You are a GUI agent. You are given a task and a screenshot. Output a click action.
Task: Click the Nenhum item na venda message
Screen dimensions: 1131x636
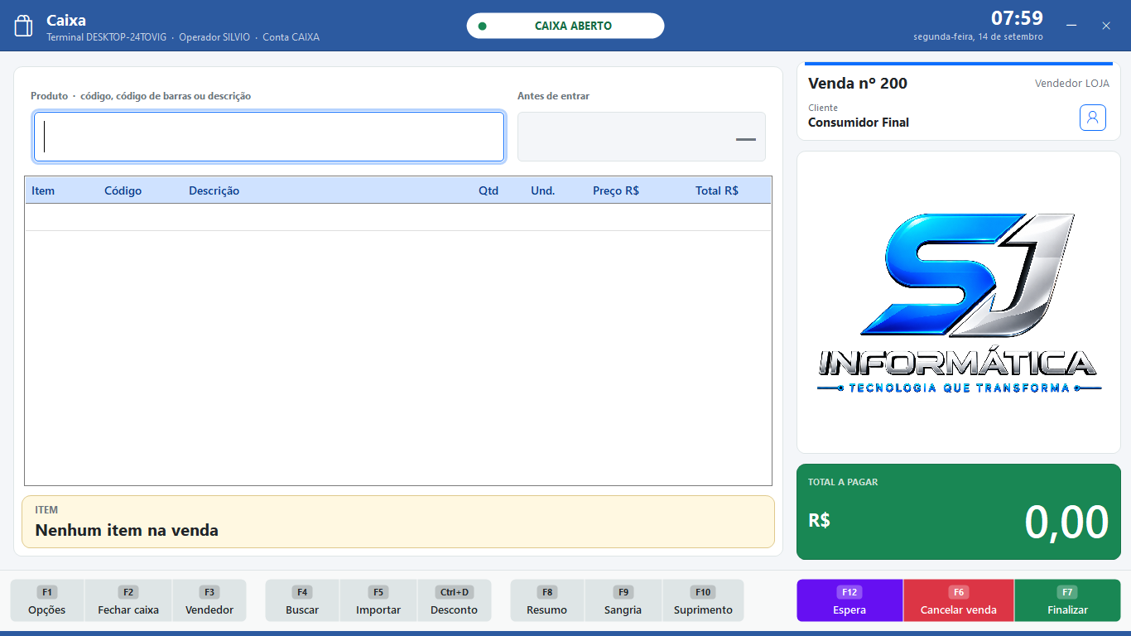[x=127, y=530]
